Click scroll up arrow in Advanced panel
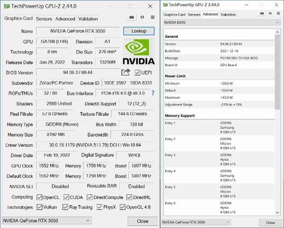Screen dimensions: 284x228 coord(277,32)
